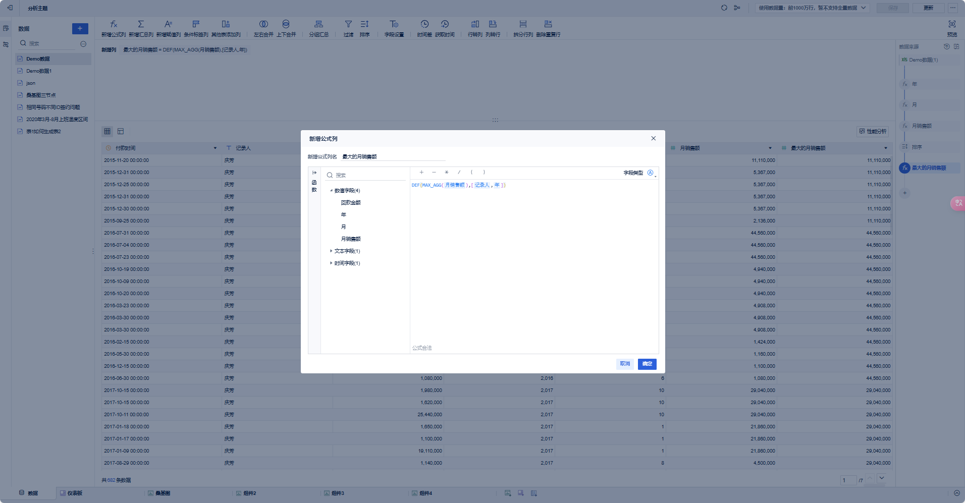Click the 确定 confirm button
Screen dimensions: 965x503
(647, 364)
